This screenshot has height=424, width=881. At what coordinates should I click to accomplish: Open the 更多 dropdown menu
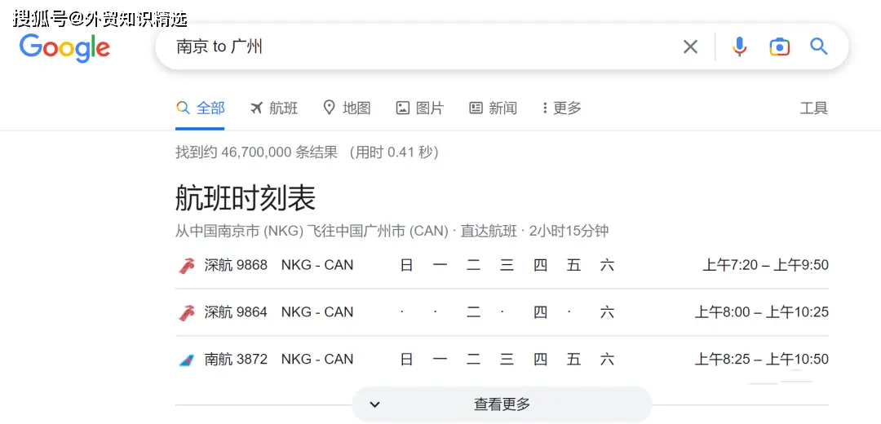pyautogui.click(x=561, y=108)
